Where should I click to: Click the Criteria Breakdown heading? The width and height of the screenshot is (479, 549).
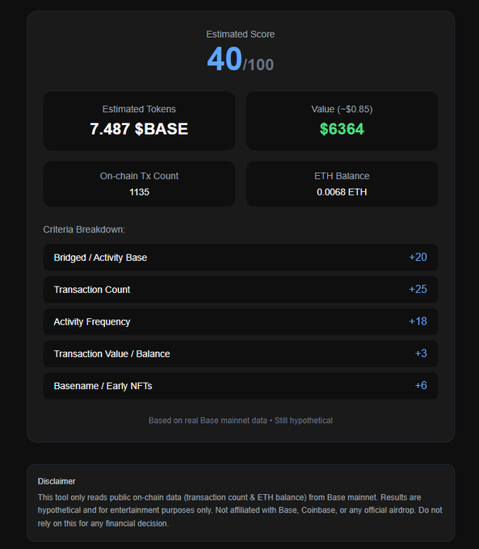[84, 229]
